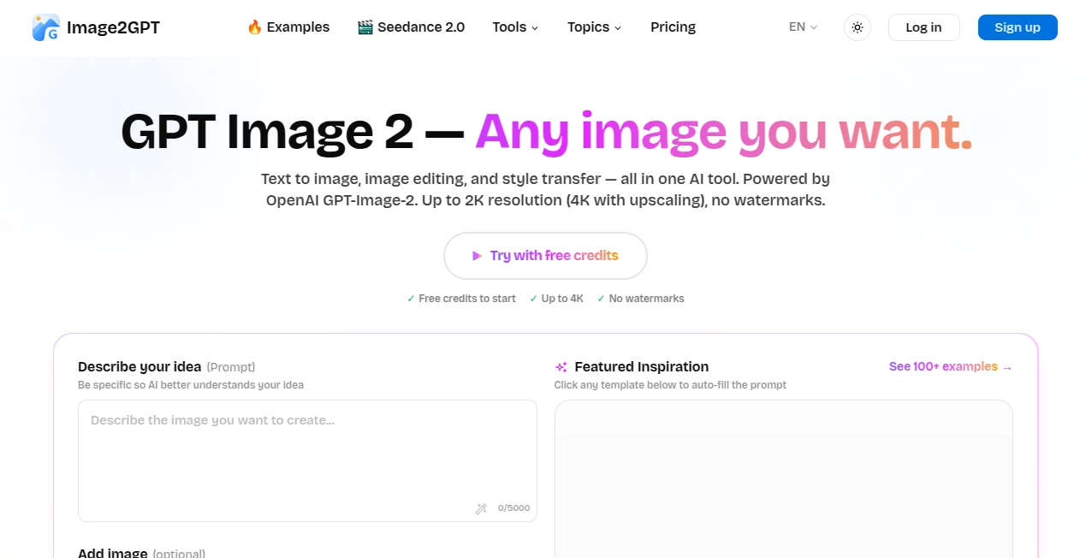Click the 0/5000 character counter
Image resolution: width=1092 pixels, height=558 pixels.
pyautogui.click(x=513, y=508)
